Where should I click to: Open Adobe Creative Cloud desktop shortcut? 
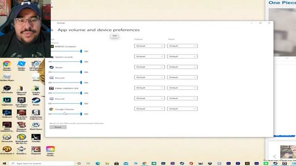pos(50,151)
